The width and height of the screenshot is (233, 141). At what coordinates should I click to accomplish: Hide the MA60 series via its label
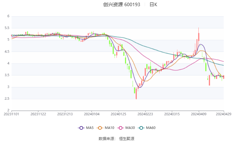151,128
